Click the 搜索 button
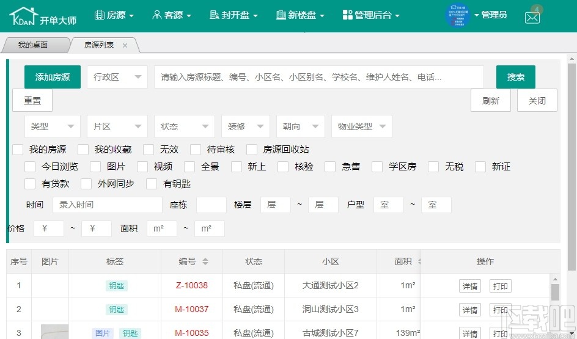577x339 pixels. pyautogui.click(x=515, y=77)
